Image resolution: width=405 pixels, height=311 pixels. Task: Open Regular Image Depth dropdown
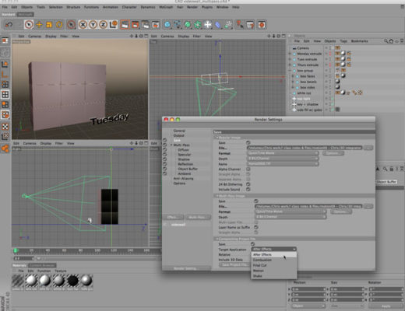pyautogui.click(x=283, y=159)
